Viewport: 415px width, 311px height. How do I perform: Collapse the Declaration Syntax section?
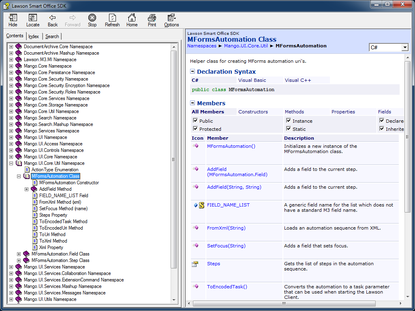click(x=193, y=72)
